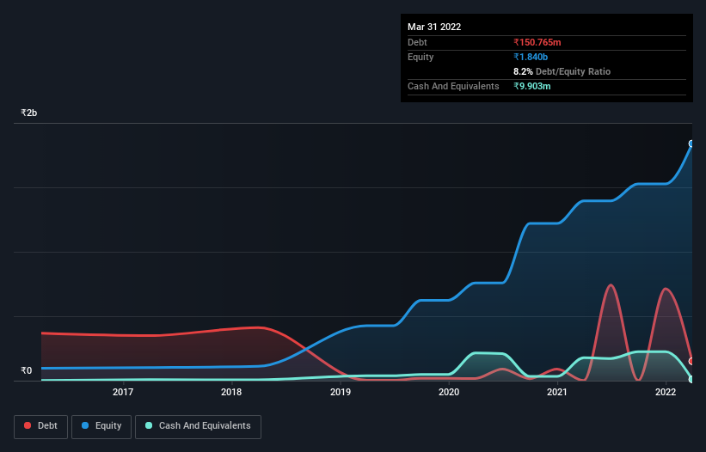Click the 8.2% Debt/Equity Ratio text
This screenshot has width=706, height=452.
pos(562,71)
